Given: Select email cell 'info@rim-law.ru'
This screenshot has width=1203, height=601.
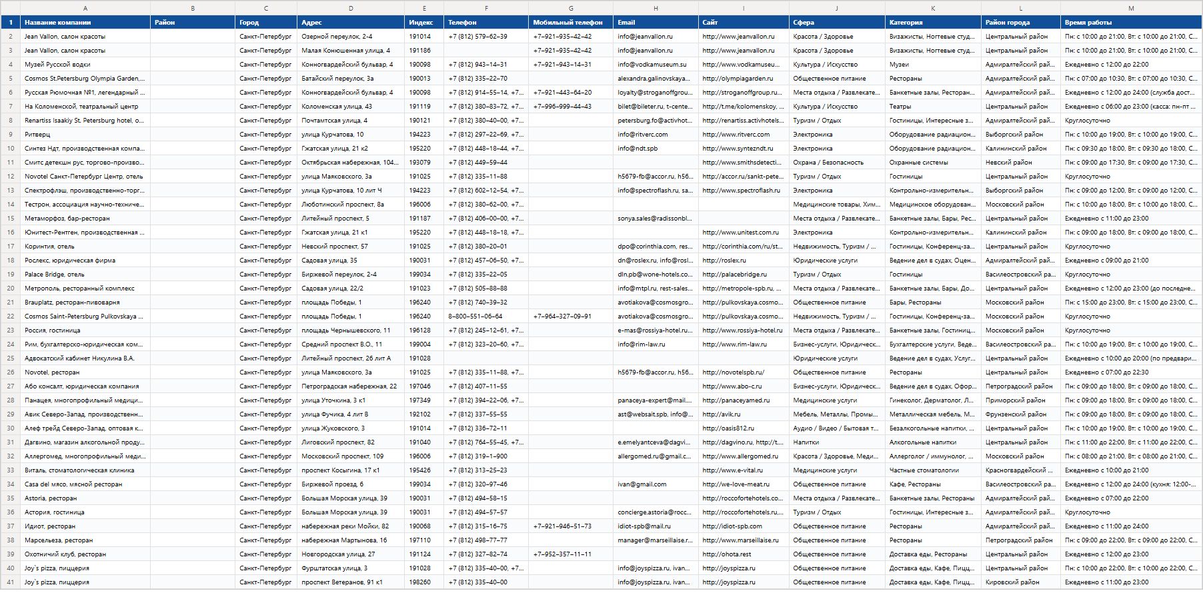Looking at the screenshot, I should [x=656, y=344].
